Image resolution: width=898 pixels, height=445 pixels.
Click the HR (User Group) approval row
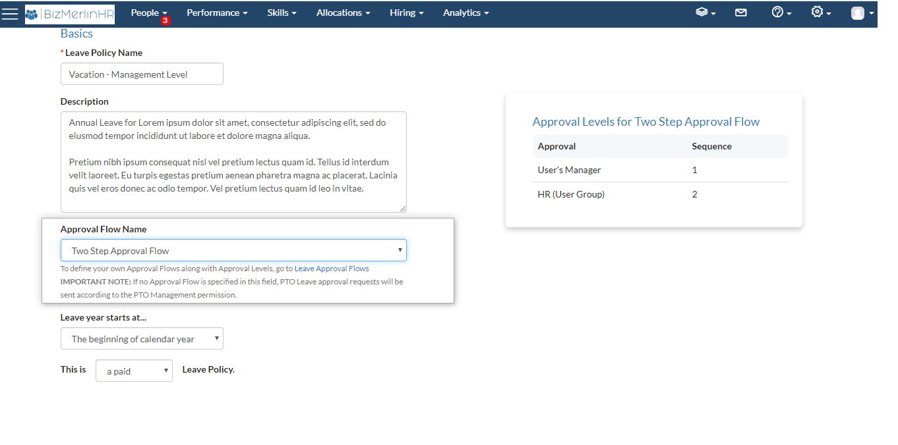point(660,194)
